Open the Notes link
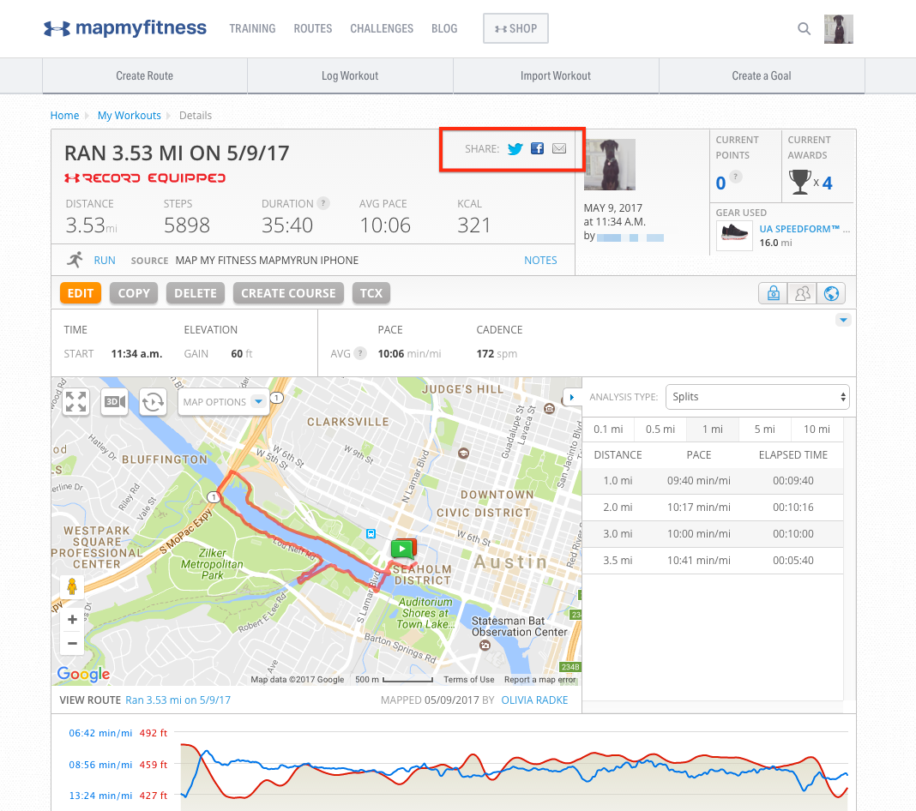Image resolution: width=916 pixels, height=811 pixels. pyautogui.click(x=540, y=261)
